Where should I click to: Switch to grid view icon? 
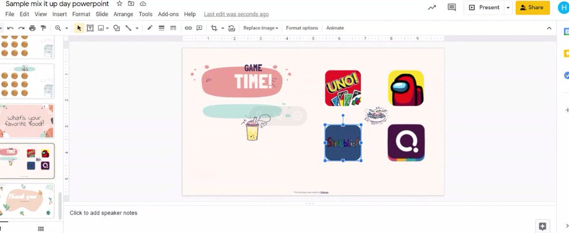41,229
